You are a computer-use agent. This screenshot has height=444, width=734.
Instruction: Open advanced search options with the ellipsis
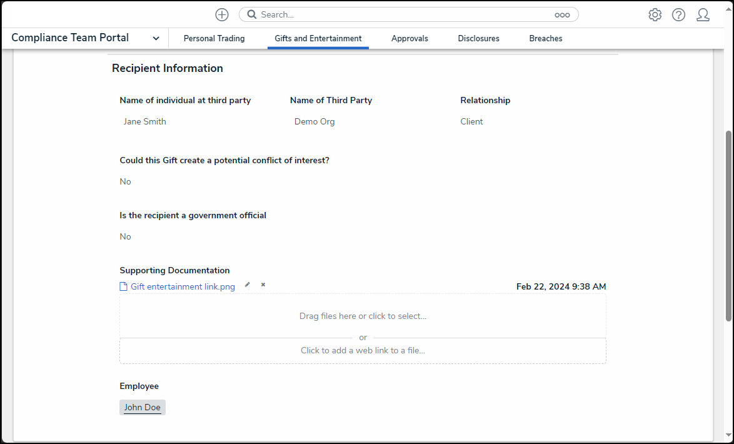(x=562, y=14)
